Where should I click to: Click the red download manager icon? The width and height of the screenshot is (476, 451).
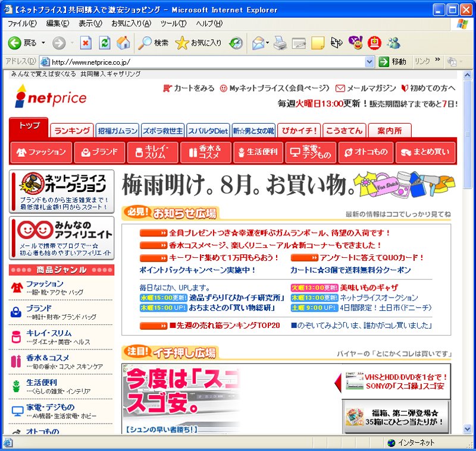374,43
